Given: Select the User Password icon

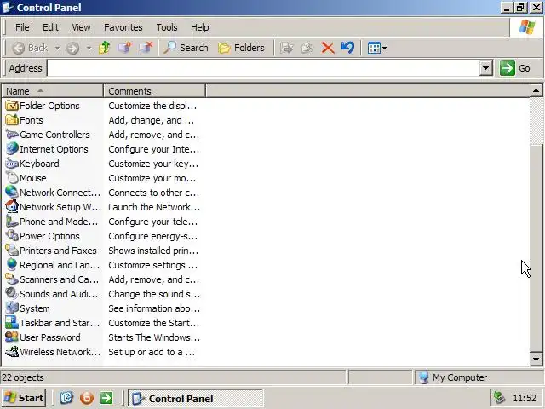Looking at the screenshot, I should coord(12,337).
